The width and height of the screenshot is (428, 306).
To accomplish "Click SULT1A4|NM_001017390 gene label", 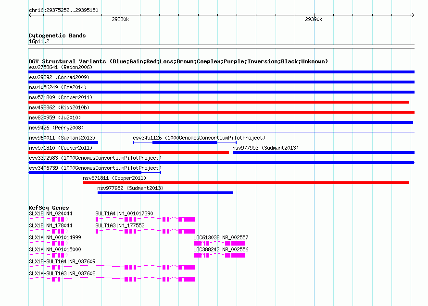I will point(124,213).
